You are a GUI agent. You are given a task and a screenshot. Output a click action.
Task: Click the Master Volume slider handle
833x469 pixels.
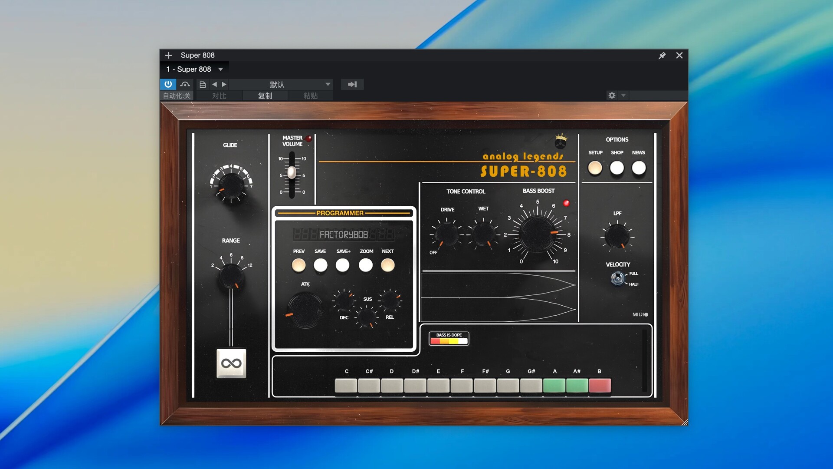292,172
